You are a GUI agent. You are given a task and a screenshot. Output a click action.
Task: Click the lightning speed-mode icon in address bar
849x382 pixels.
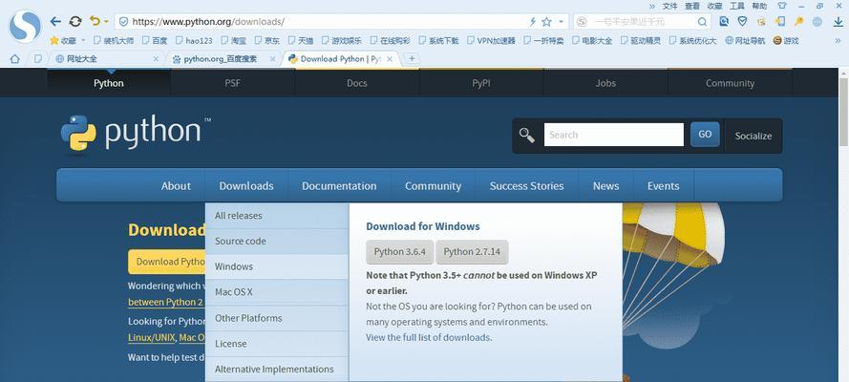pos(532,22)
